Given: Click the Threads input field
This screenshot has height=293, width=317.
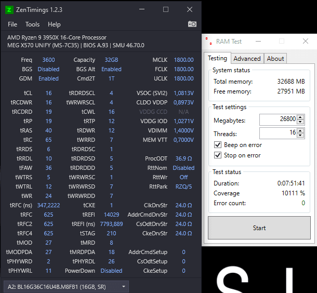Looking at the screenshot, I should 278,133.
